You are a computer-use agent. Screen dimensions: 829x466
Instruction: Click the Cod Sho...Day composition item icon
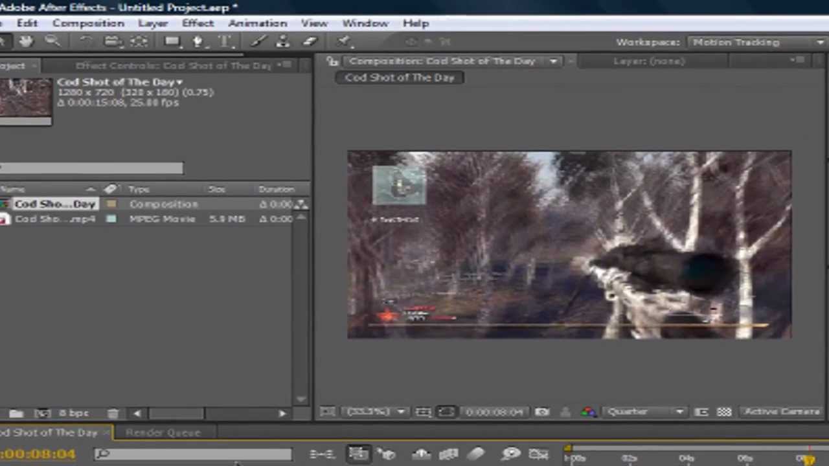(5, 204)
